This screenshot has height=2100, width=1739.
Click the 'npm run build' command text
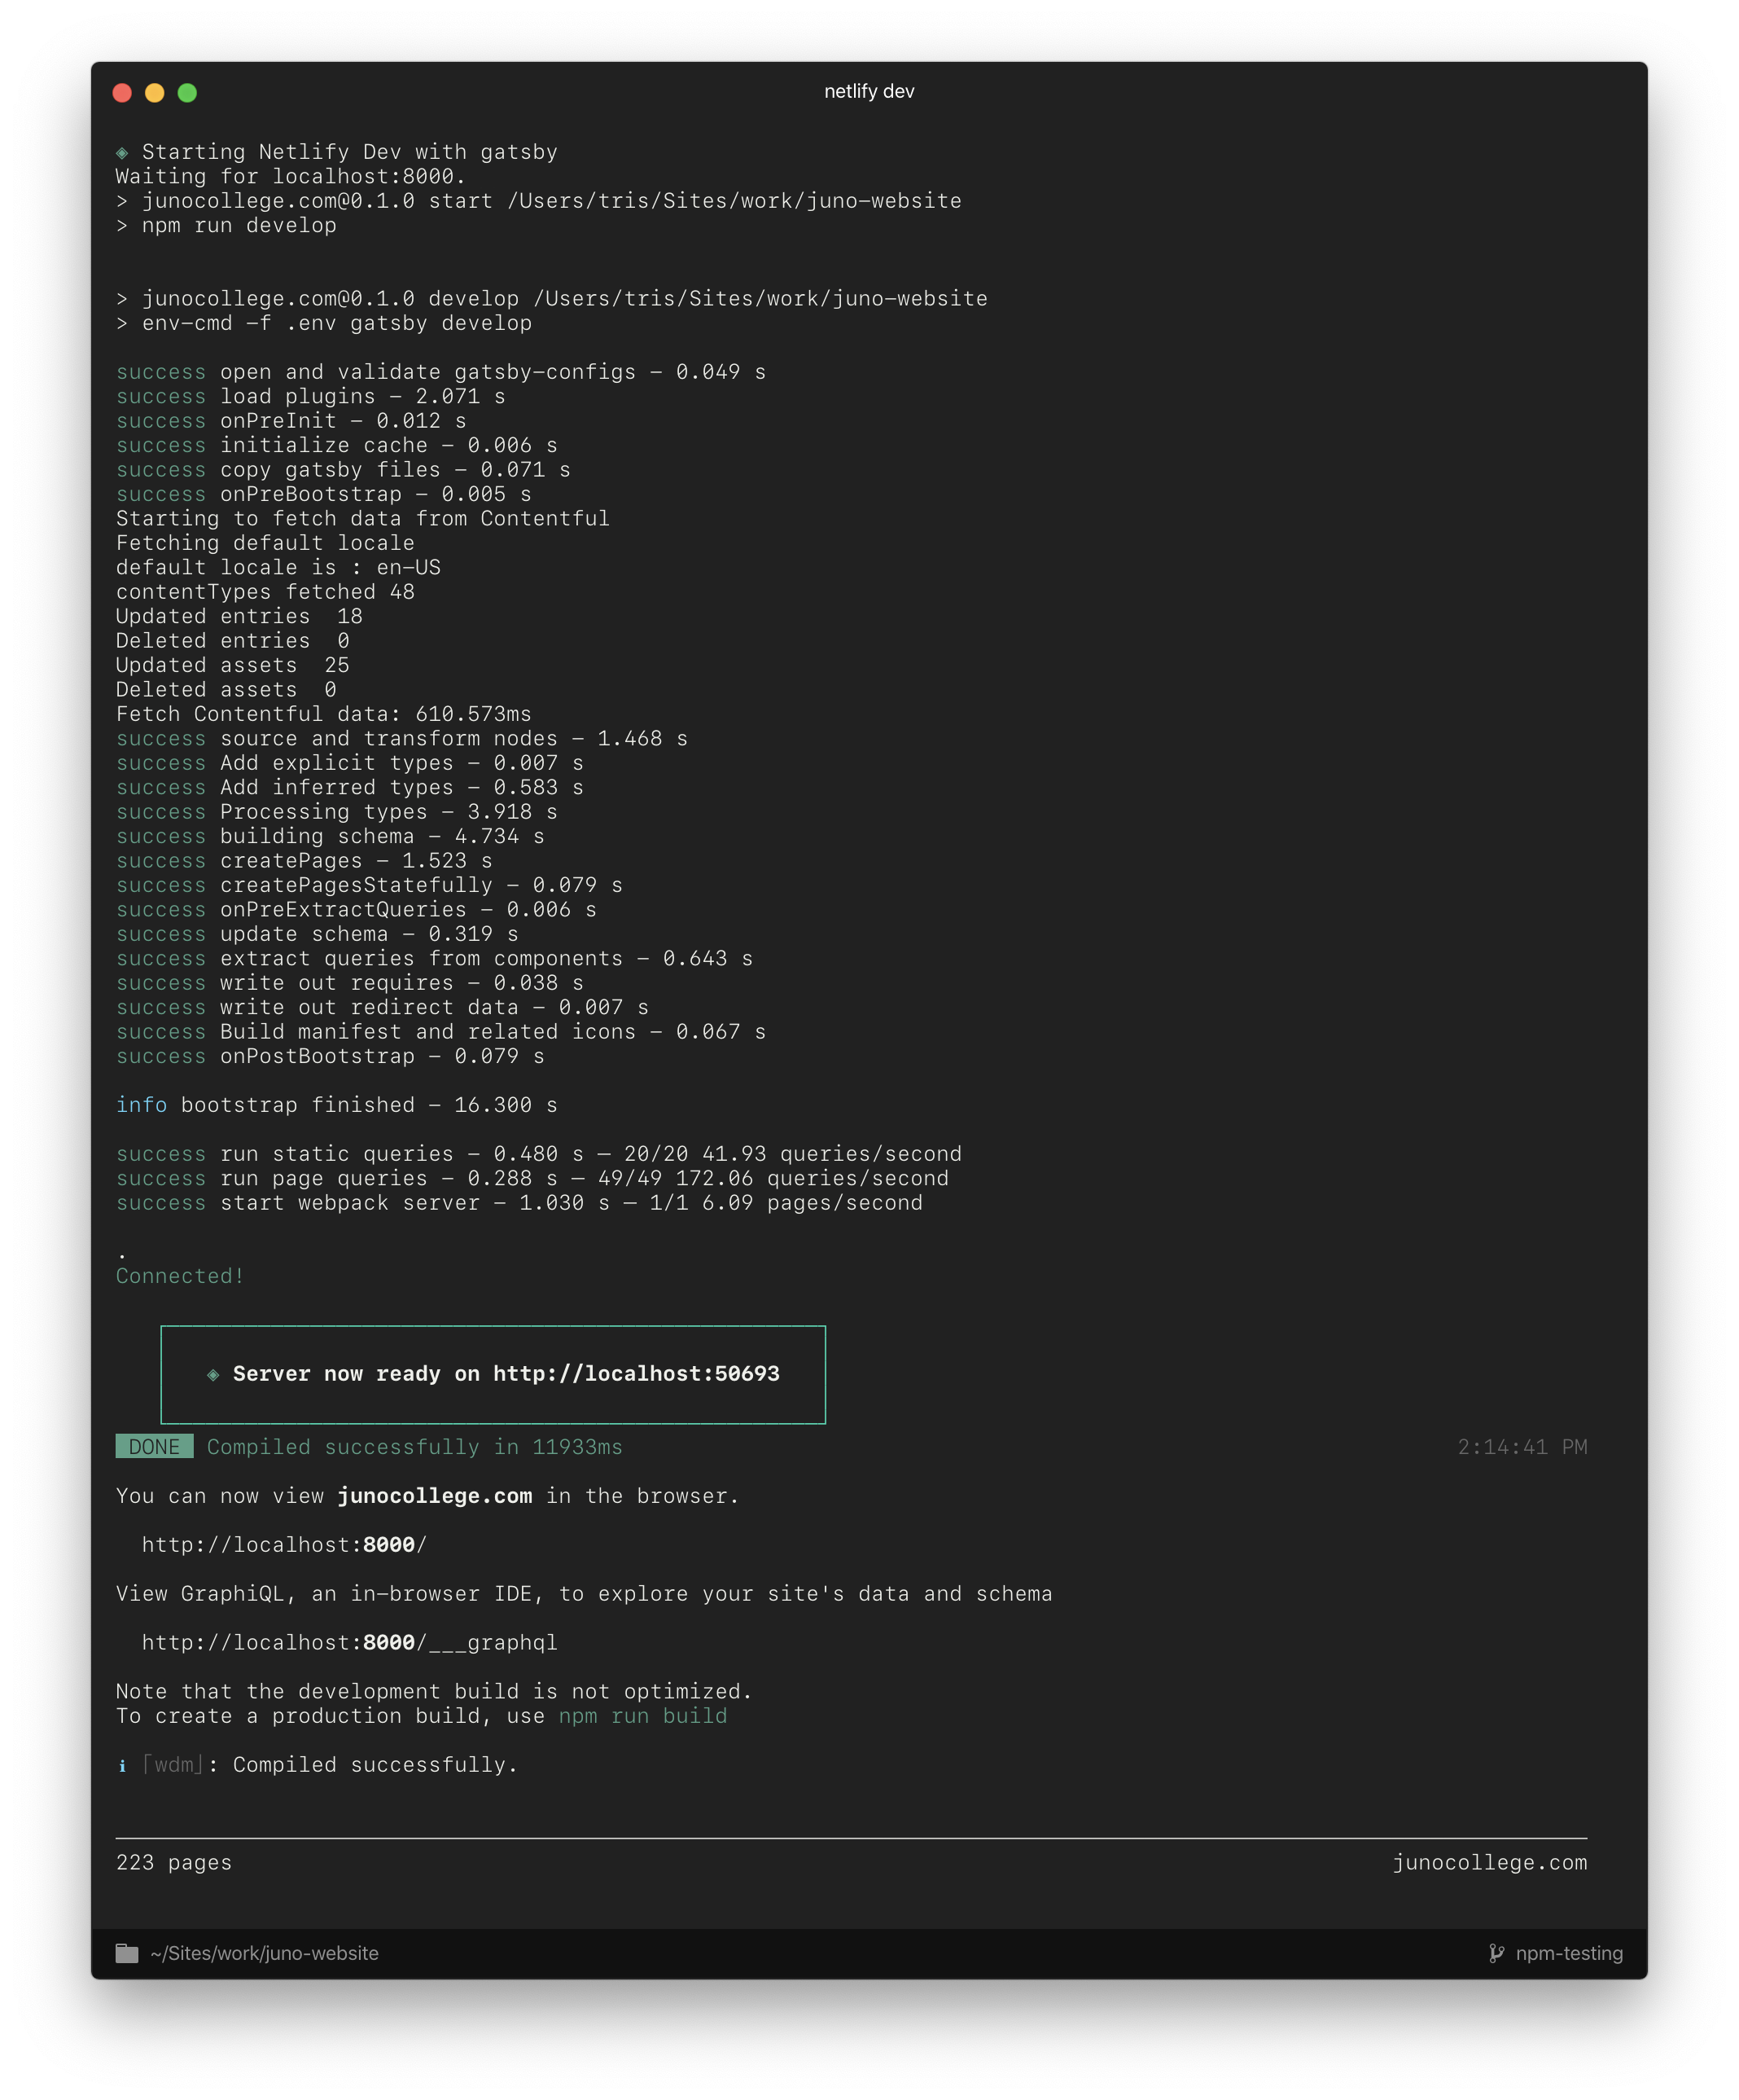tap(642, 1716)
